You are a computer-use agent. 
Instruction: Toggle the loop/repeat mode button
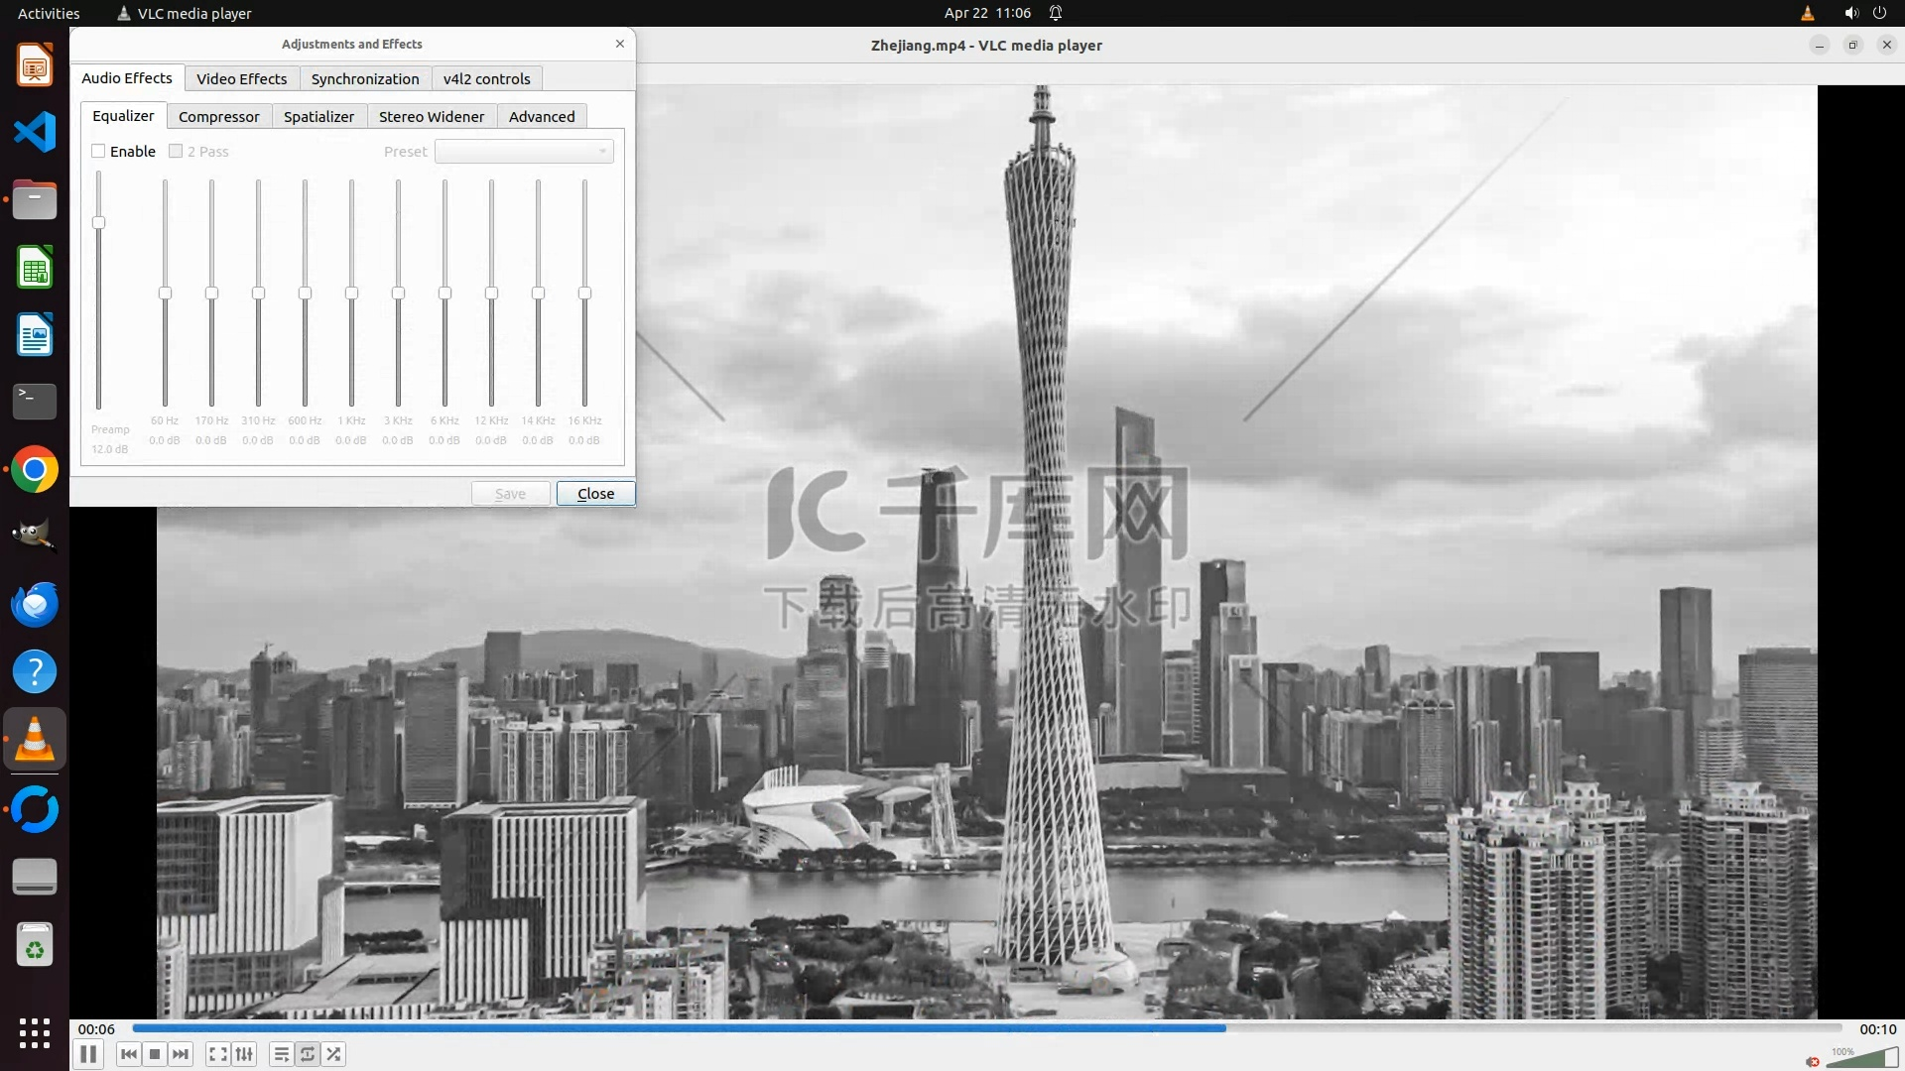(308, 1054)
